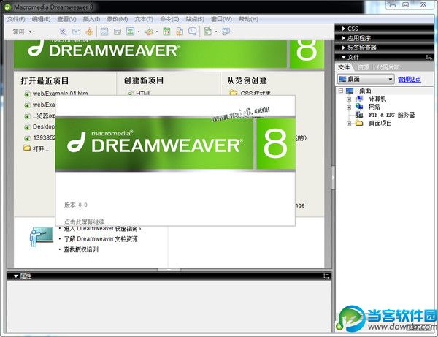The height and width of the screenshot is (337, 438).
Task: Switch to the 代码片断 tab
Action: 388,67
